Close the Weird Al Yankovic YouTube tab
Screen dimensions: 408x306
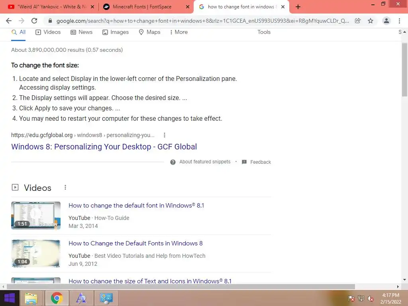(92, 7)
